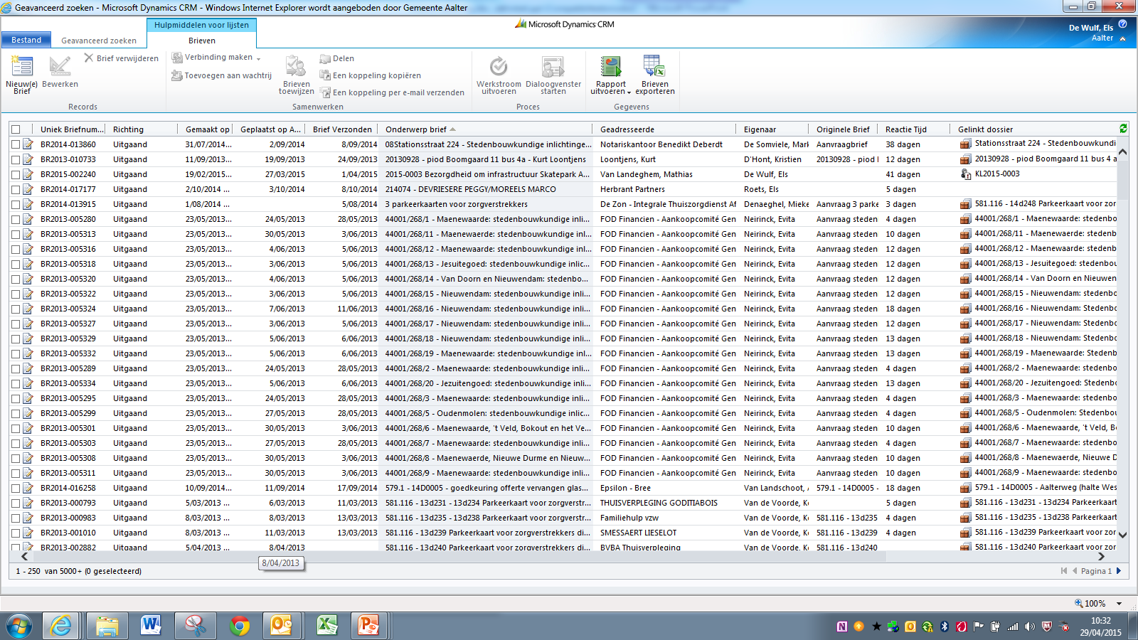Click Hulpmiddelen voor lijsten tab group

tap(201, 25)
